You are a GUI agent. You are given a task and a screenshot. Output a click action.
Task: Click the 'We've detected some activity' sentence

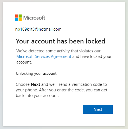(x=58, y=51)
